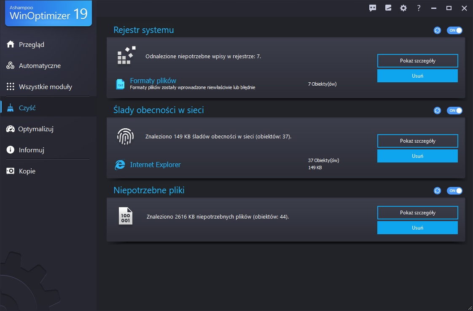Screen dimensions: 473x311
Task: Click the registry blocks icon
Action: (x=126, y=55)
